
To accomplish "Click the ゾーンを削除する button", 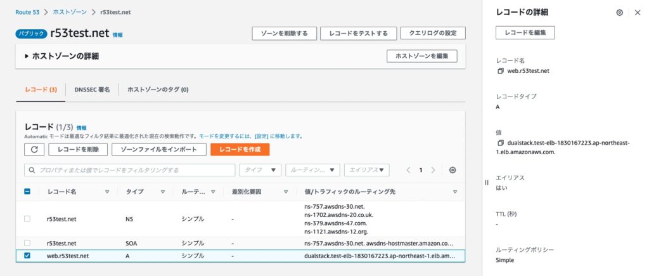I will coord(285,34).
